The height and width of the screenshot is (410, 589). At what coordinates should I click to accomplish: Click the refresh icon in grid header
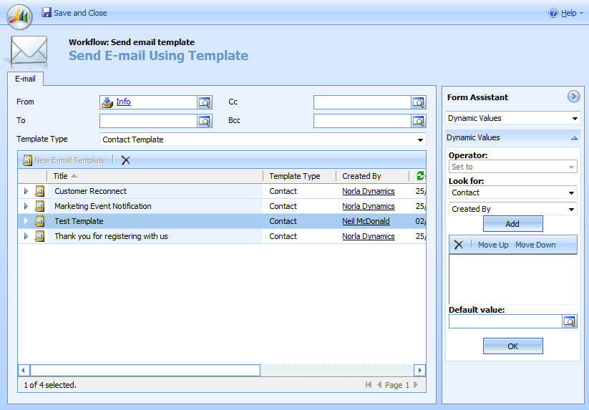tap(421, 176)
